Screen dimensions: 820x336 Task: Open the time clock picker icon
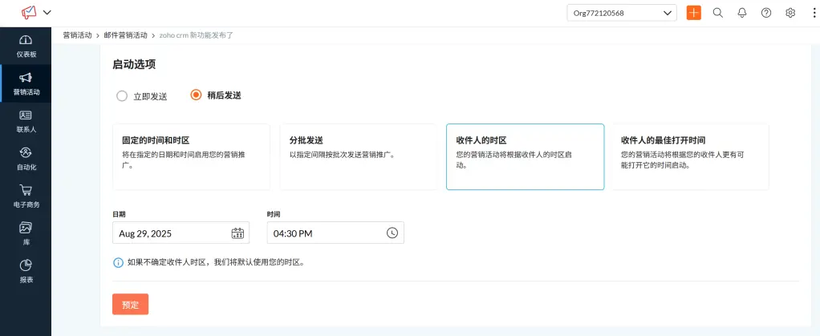[392, 233]
